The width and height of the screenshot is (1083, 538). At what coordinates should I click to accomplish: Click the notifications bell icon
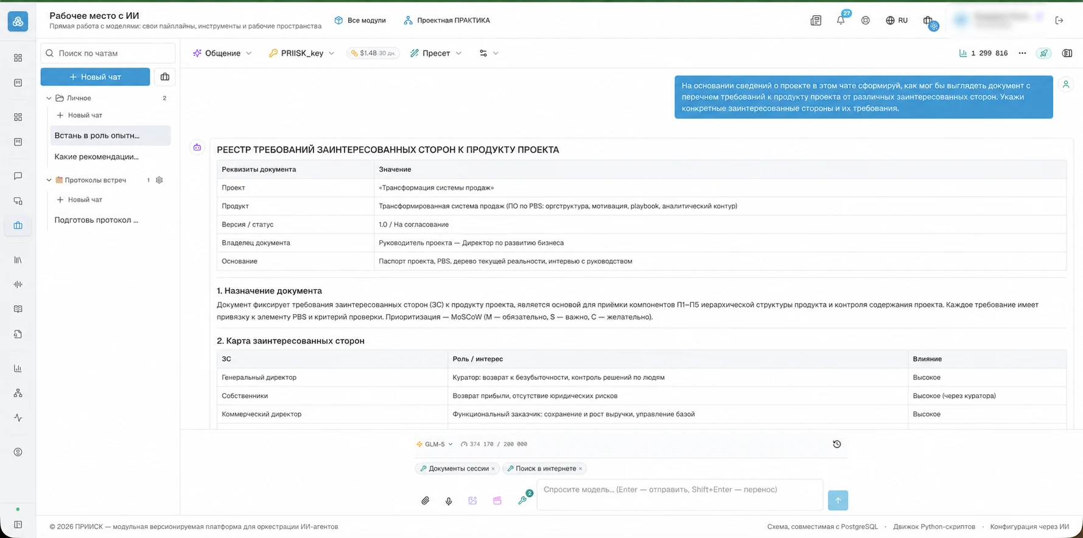point(840,20)
